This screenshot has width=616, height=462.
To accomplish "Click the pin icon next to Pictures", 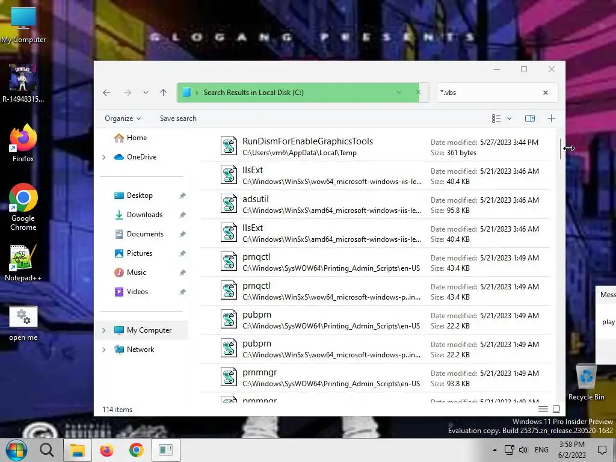I will pyautogui.click(x=183, y=253).
